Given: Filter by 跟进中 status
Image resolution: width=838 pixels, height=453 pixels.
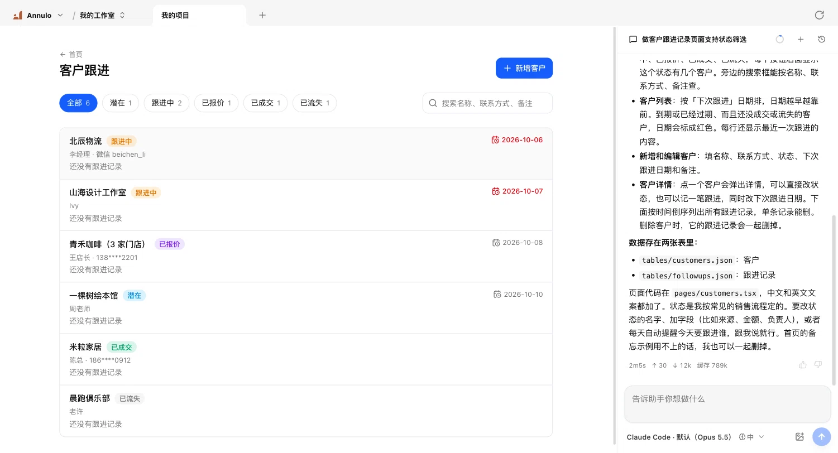Looking at the screenshot, I should tap(166, 103).
